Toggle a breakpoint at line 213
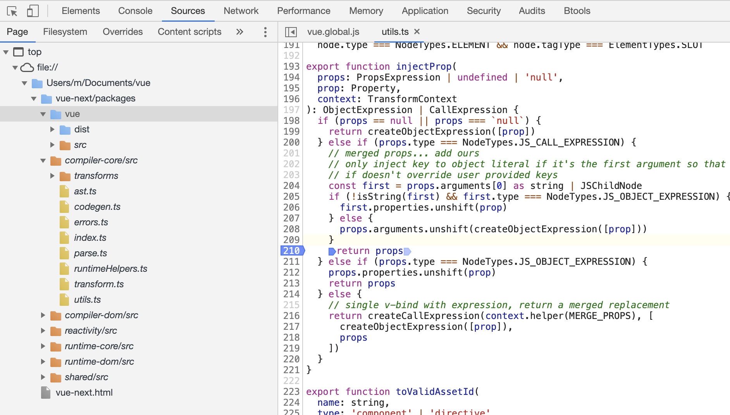This screenshot has height=415, width=730. point(291,283)
